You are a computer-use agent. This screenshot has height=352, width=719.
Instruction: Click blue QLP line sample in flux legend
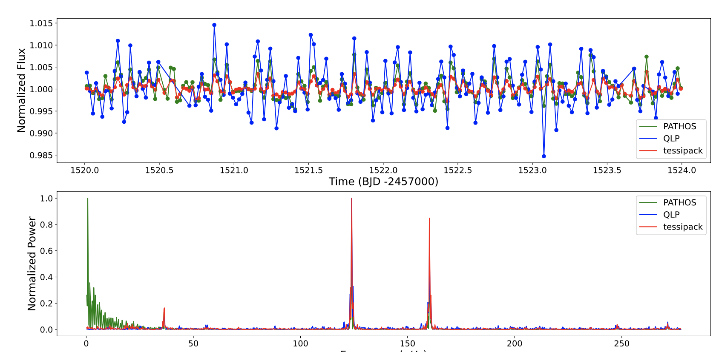pyautogui.click(x=648, y=139)
